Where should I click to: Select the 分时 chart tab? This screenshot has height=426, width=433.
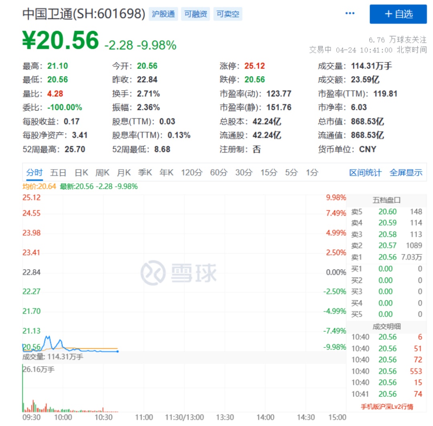(34, 173)
